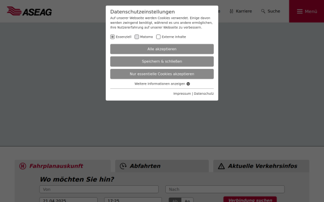
Task: Switch to the Abfahrten tab
Action: (x=162, y=166)
